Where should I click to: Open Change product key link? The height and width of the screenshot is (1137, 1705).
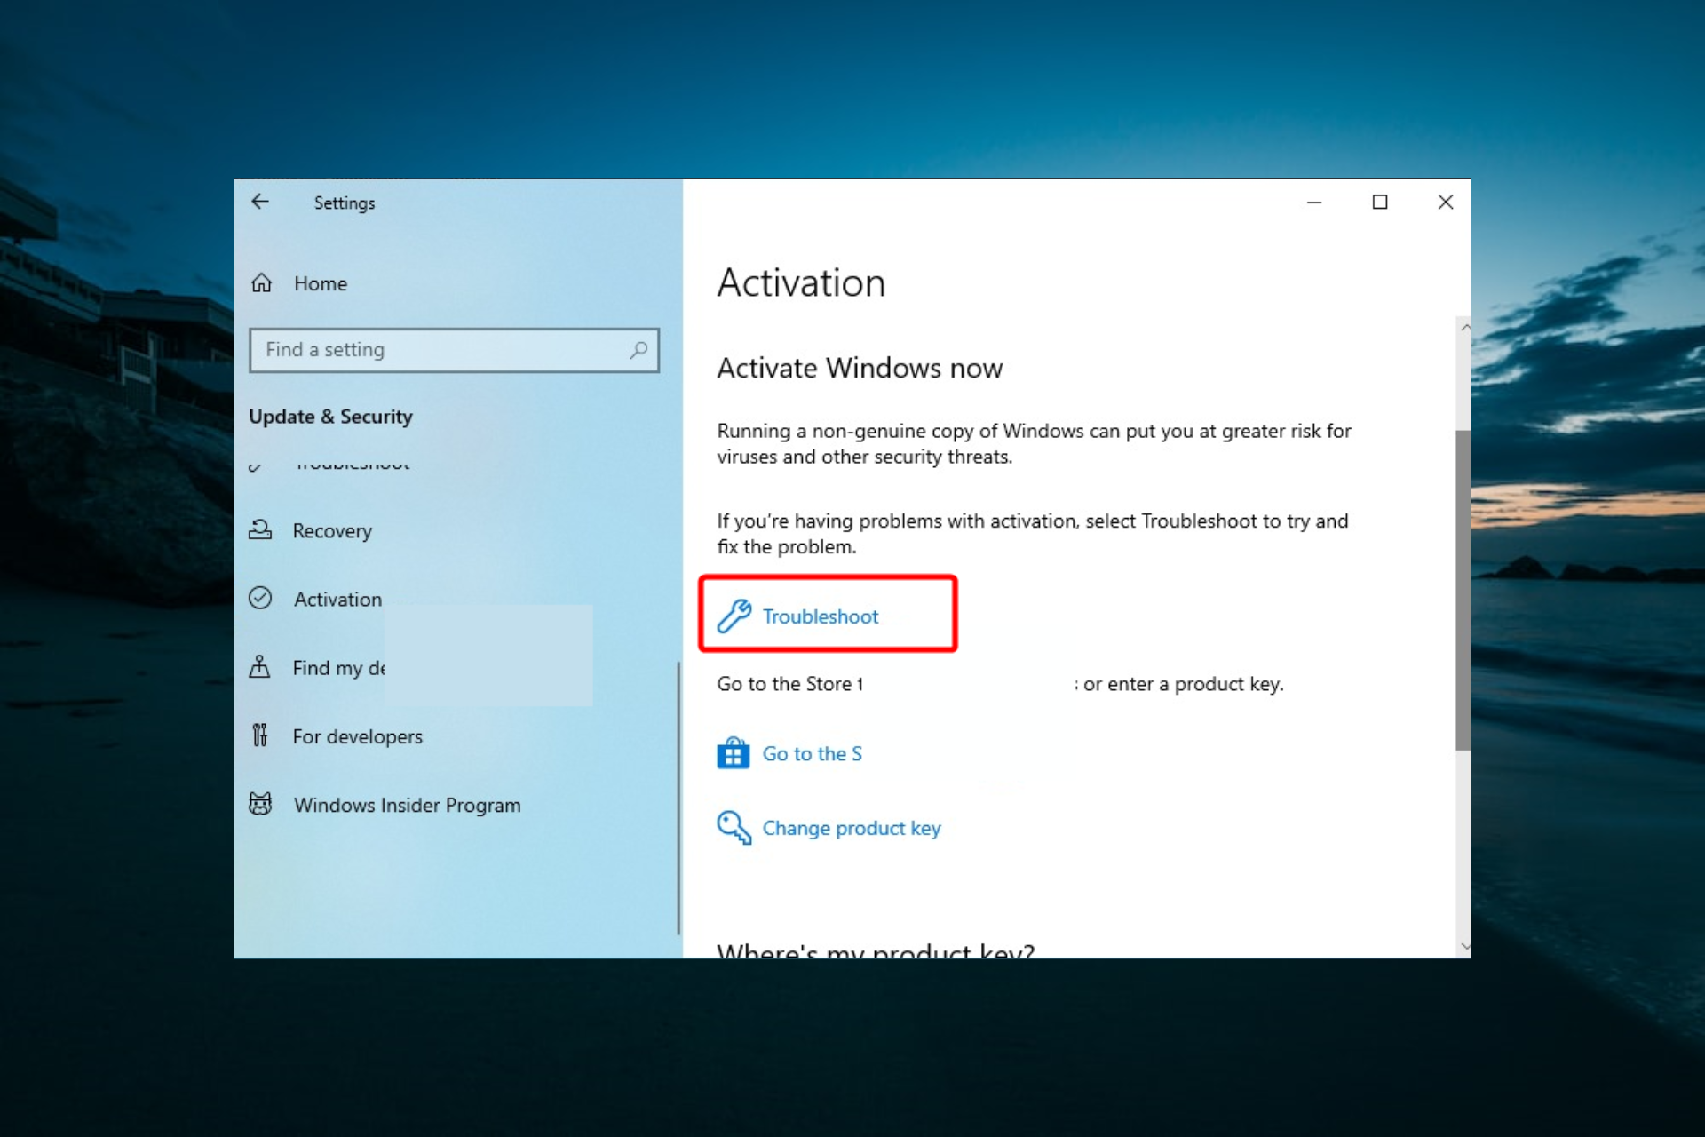852,828
